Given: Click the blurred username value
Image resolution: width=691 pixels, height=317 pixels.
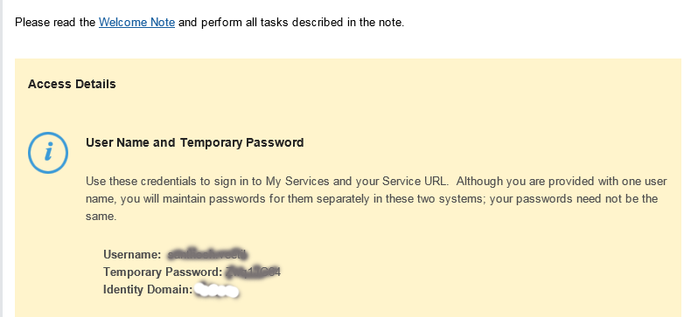Looking at the screenshot, I should [207, 254].
